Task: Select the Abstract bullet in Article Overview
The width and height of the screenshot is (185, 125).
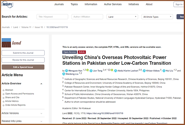Action: [3, 90]
